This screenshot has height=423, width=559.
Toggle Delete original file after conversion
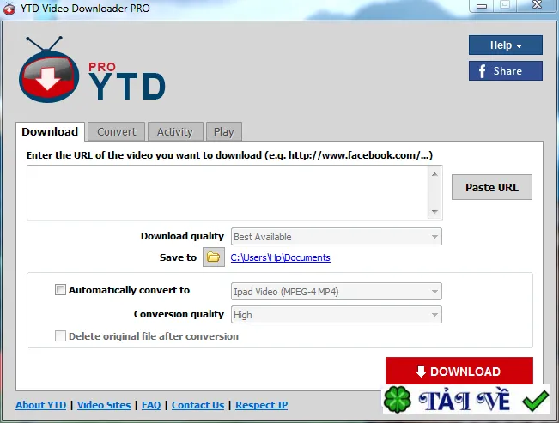[x=60, y=336]
